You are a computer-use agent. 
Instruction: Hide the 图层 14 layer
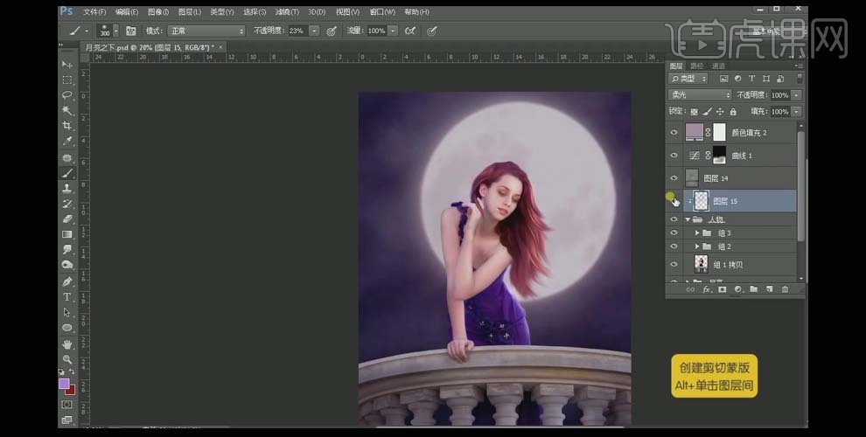[x=674, y=178]
